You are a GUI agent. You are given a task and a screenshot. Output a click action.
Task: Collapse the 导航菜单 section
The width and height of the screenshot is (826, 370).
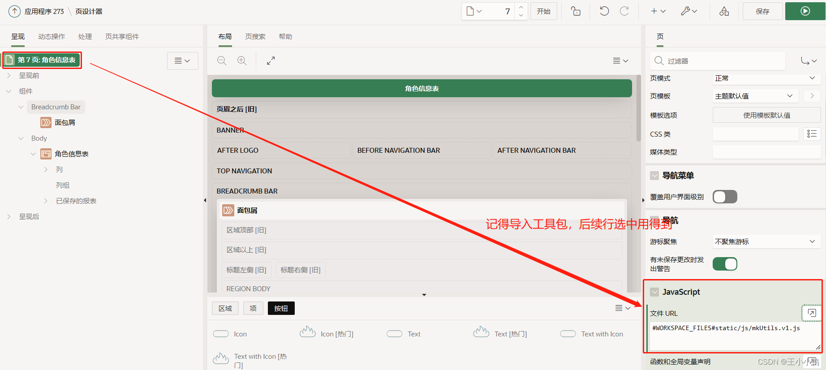pos(654,176)
